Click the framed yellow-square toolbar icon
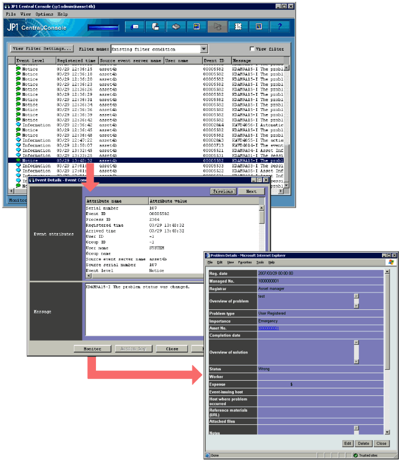Screen dimensions: 400x461 [259, 27]
